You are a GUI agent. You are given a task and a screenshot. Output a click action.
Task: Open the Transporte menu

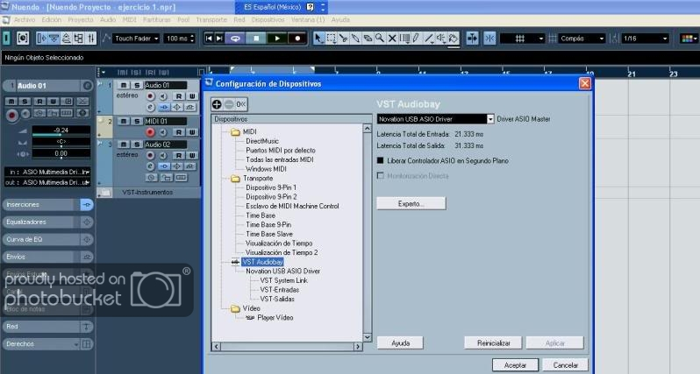coord(211,18)
